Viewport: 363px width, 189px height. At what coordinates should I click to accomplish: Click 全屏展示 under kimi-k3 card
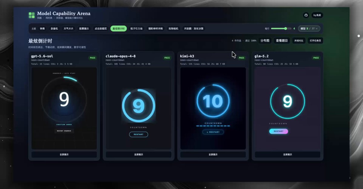pos(213,154)
